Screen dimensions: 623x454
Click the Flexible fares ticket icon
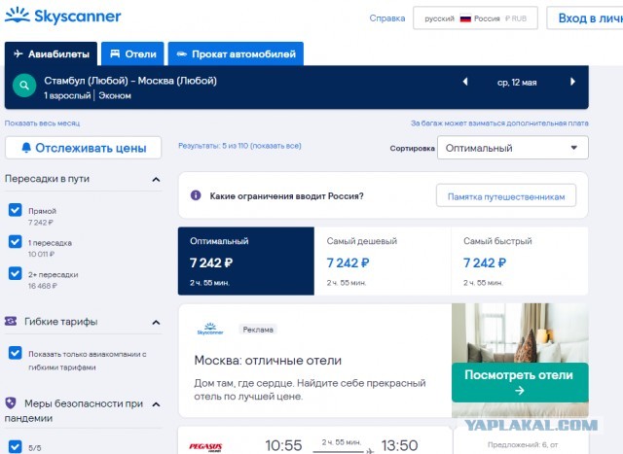[11, 321]
